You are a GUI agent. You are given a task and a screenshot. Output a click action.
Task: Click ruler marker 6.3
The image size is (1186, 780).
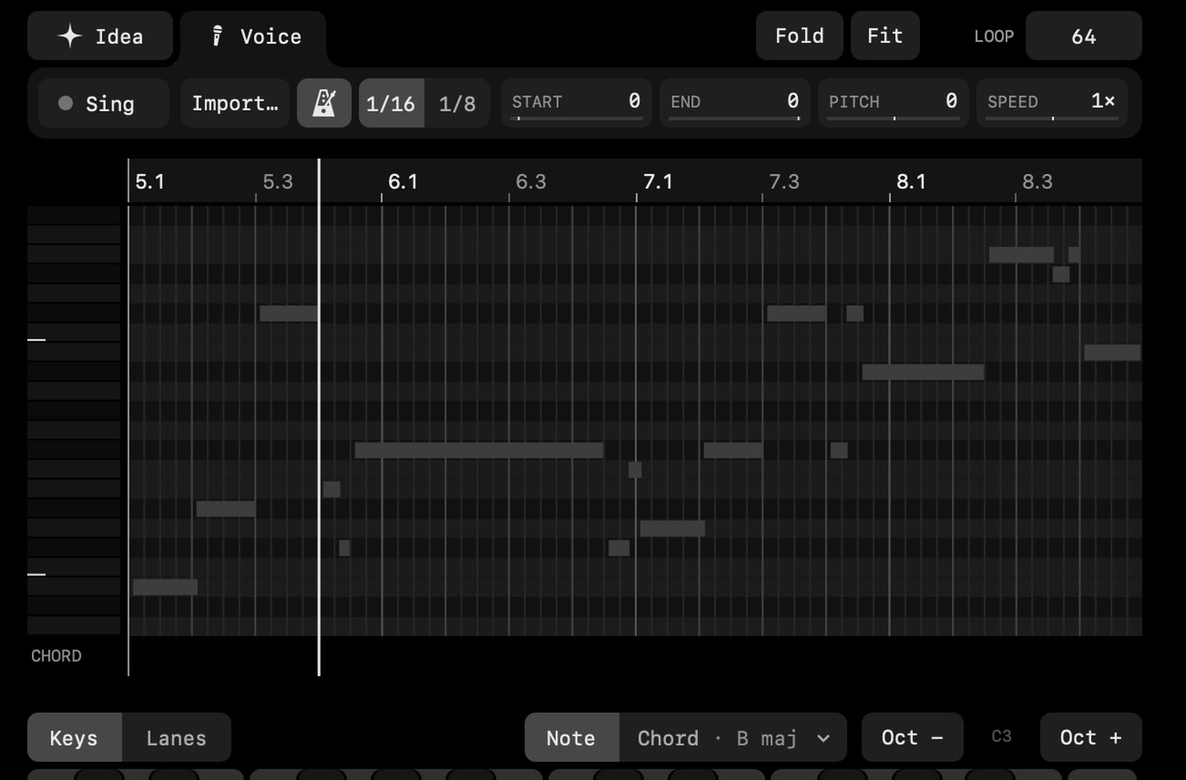[x=531, y=182]
